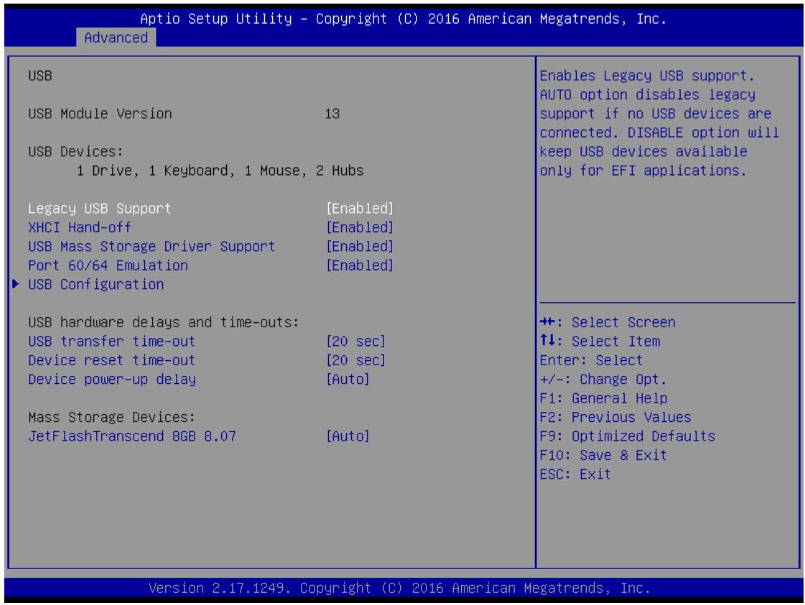The width and height of the screenshot is (805, 605).
Task: Open Device reset time-out 20 sec options
Action: pos(355,360)
